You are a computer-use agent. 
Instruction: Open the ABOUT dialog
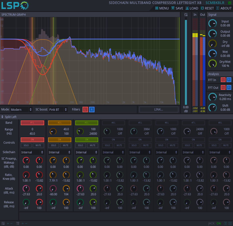[x=224, y=8]
